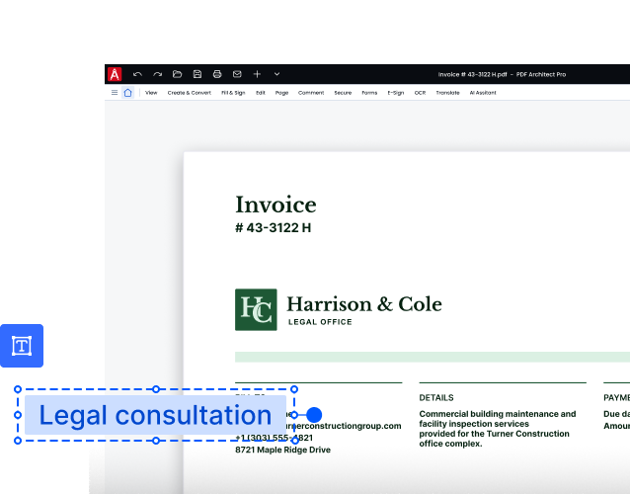Go to the Home tab icon

click(127, 93)
